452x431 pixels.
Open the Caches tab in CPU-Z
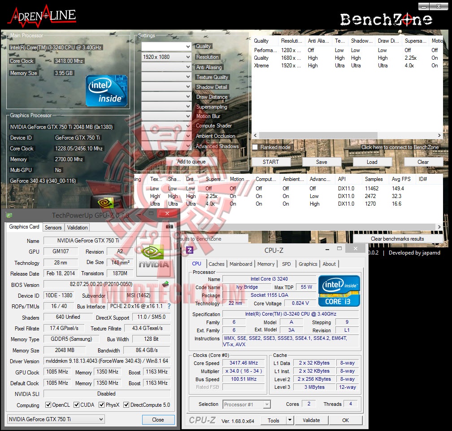217,264
